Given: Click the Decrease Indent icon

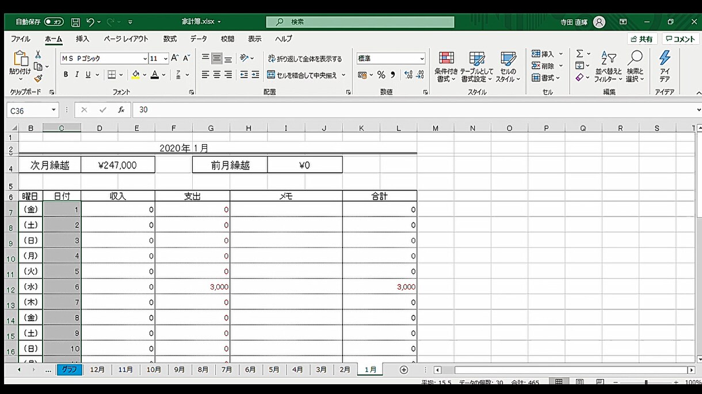Looking at the screenshot, I should (x=244, y=75).
